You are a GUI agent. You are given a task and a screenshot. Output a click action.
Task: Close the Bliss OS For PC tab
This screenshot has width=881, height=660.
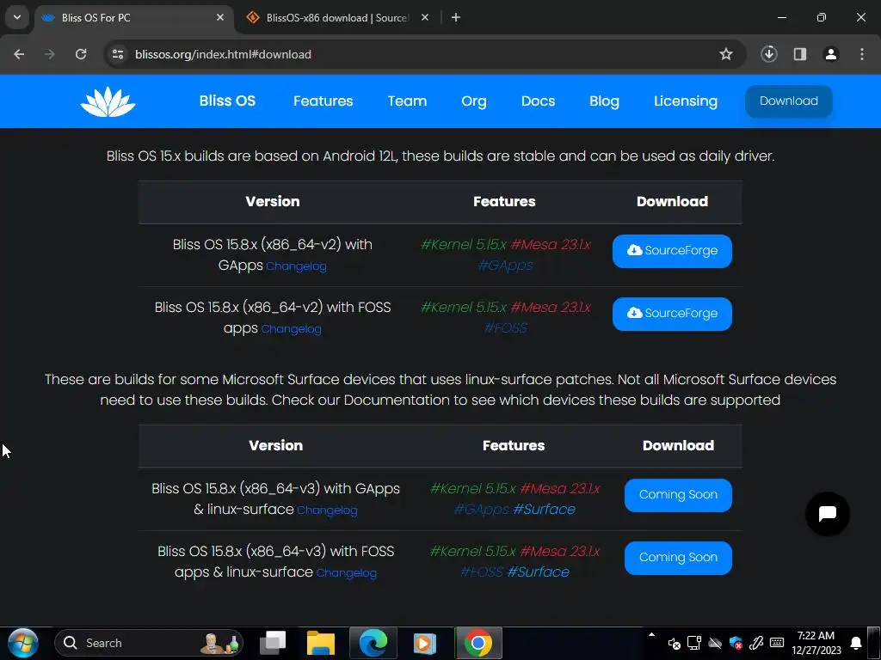(220, 17)
